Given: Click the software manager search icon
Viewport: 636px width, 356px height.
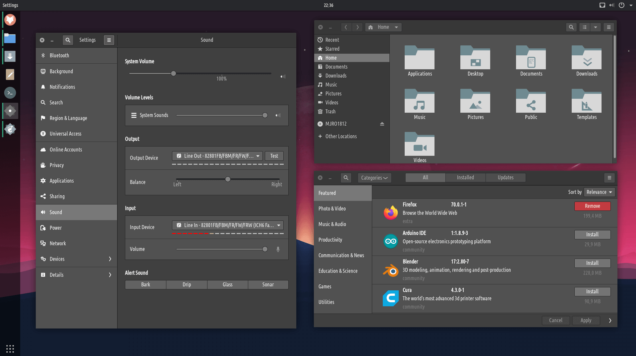Looking at the screenshot, I should pyautogui.click(x=346, y=178).
